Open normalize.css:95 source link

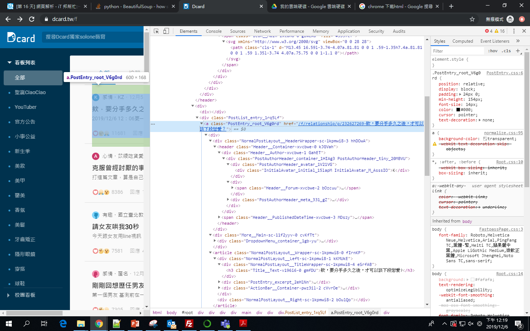click(x=504, y=133)
